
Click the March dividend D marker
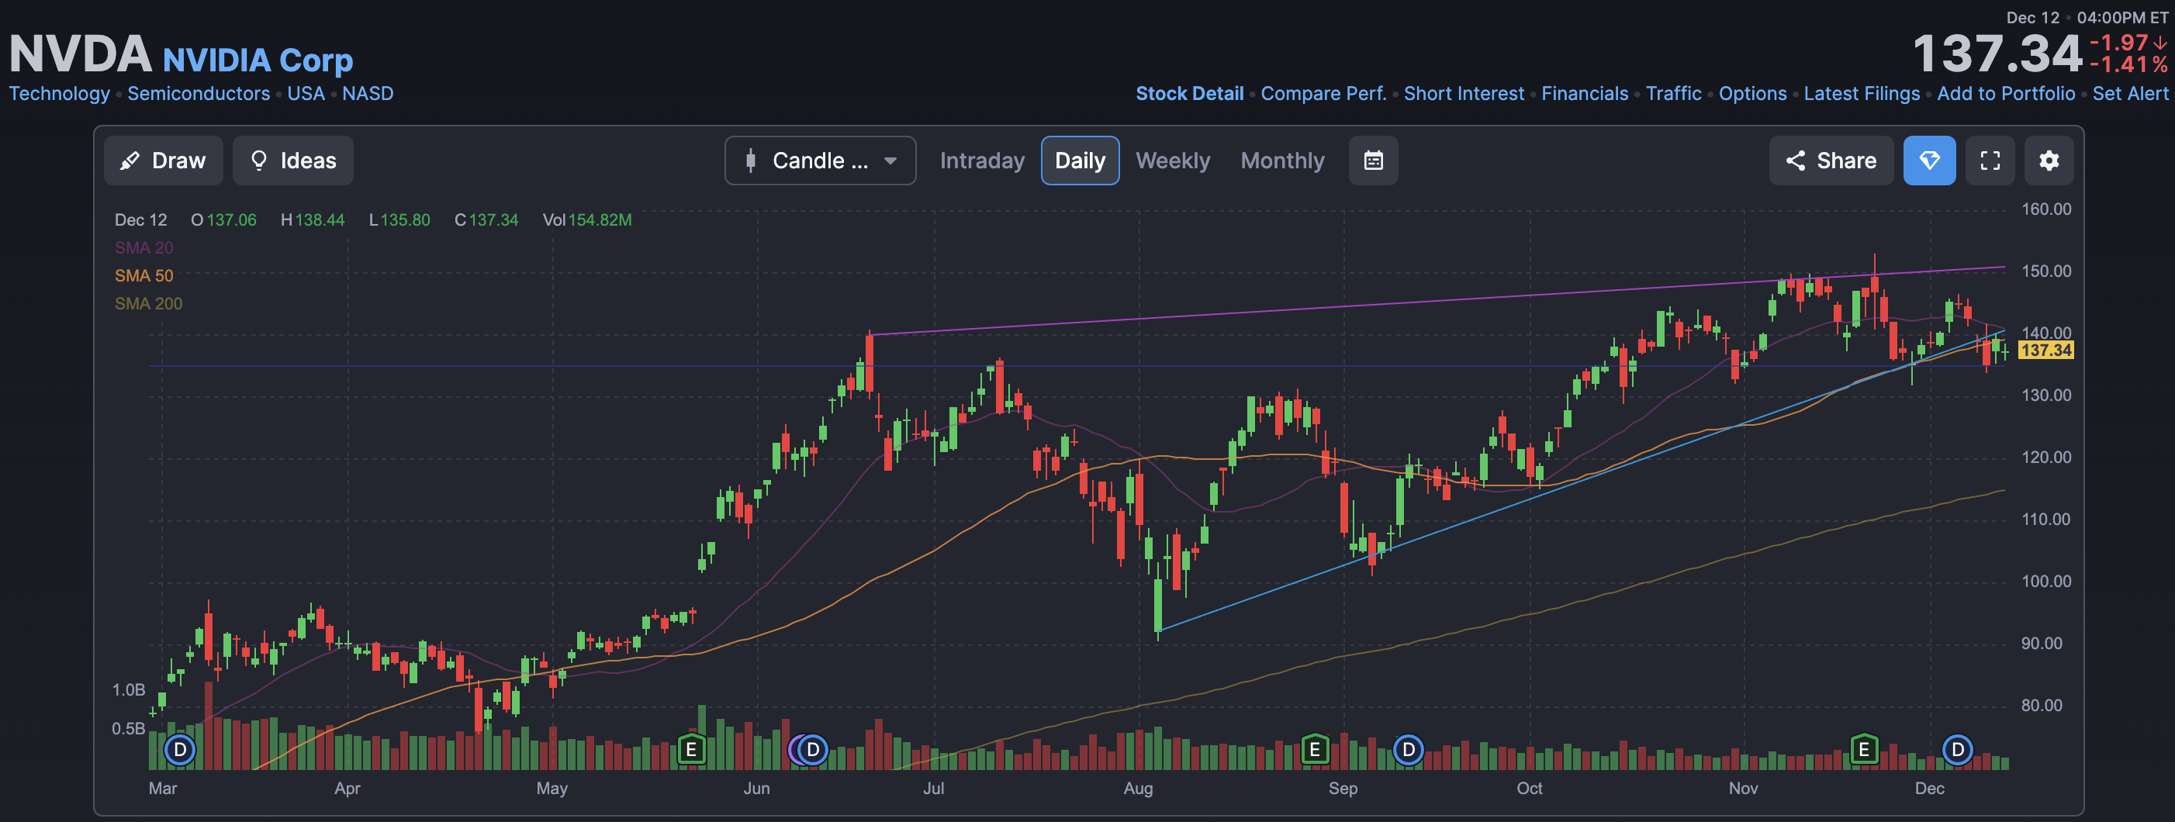(180, 749)
